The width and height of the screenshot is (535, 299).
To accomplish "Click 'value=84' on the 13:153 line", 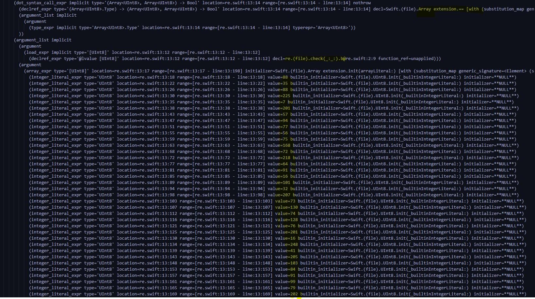I will (285, 269).
